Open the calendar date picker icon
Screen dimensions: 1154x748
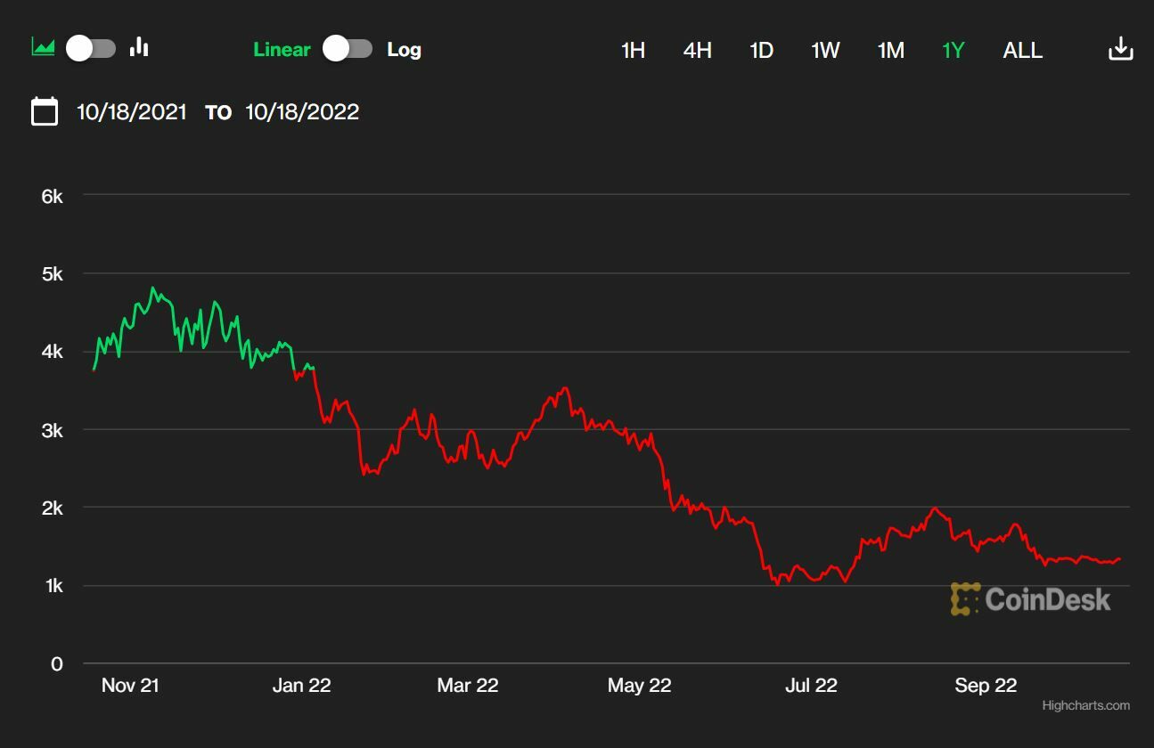pos(45,111)
